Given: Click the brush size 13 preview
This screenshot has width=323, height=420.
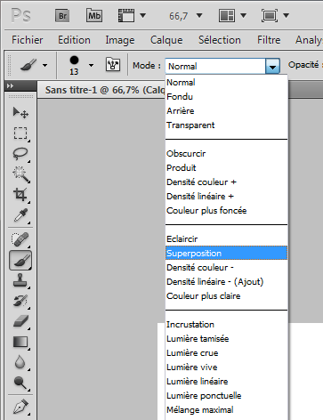Looking at the screenshot, I should tap(74, 65).
